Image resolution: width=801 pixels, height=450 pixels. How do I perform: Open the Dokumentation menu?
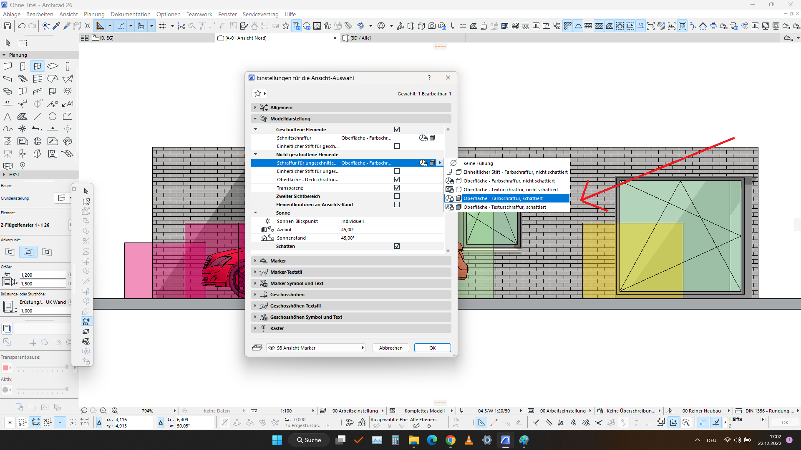(x=130, y=14)
